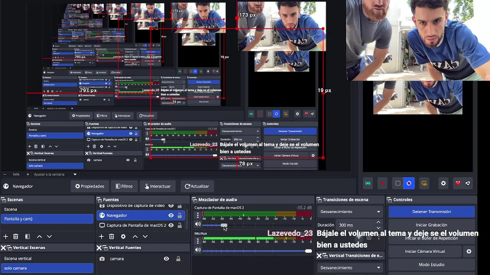Click Mic/Aux volume slider handle

pyautogui.click(x=309, y=251)
